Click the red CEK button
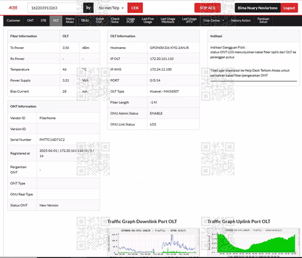The height and width of the screenshot is (258, 302). coord(135,8)
